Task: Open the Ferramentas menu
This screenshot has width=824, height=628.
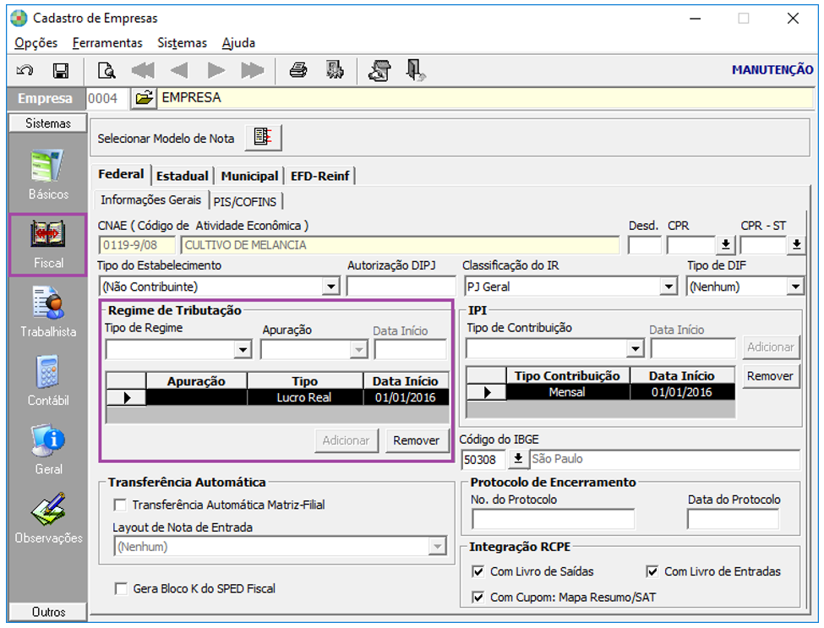Action: pos(107,43)
